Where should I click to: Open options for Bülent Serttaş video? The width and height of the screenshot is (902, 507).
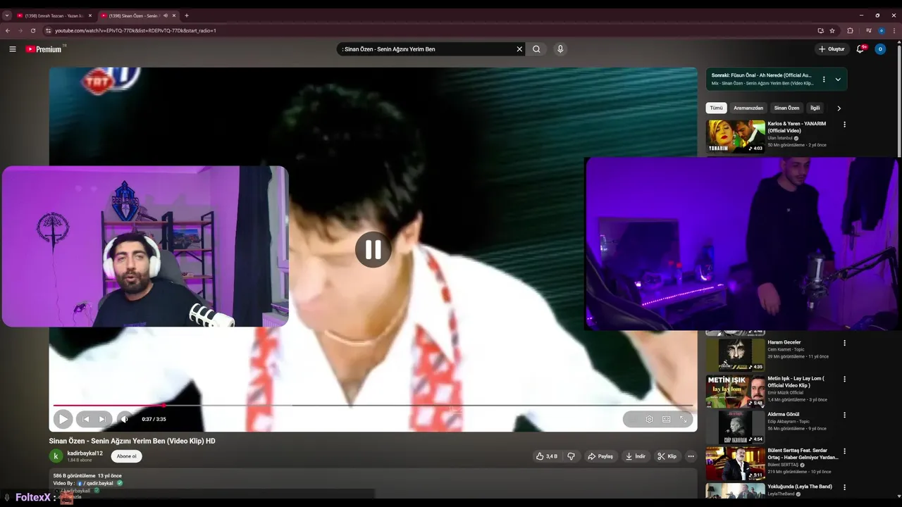(844, 451)
